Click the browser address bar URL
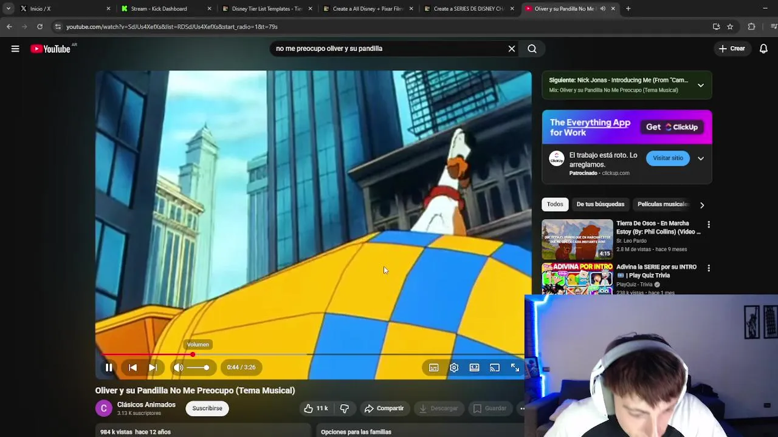778x437 pixels. pyautogui.click(x=172, y=27)
